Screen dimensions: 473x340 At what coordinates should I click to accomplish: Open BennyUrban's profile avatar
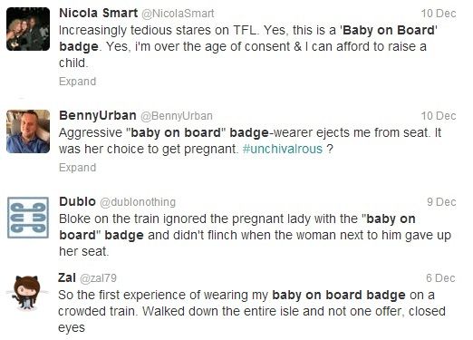pyautogui.click(x=28, y=131)
